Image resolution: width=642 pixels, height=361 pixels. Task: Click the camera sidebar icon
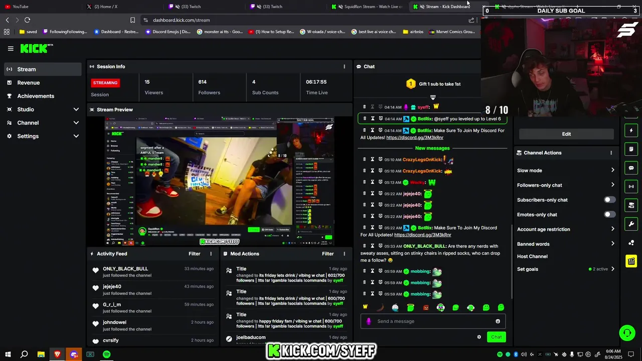coord(631,205)
